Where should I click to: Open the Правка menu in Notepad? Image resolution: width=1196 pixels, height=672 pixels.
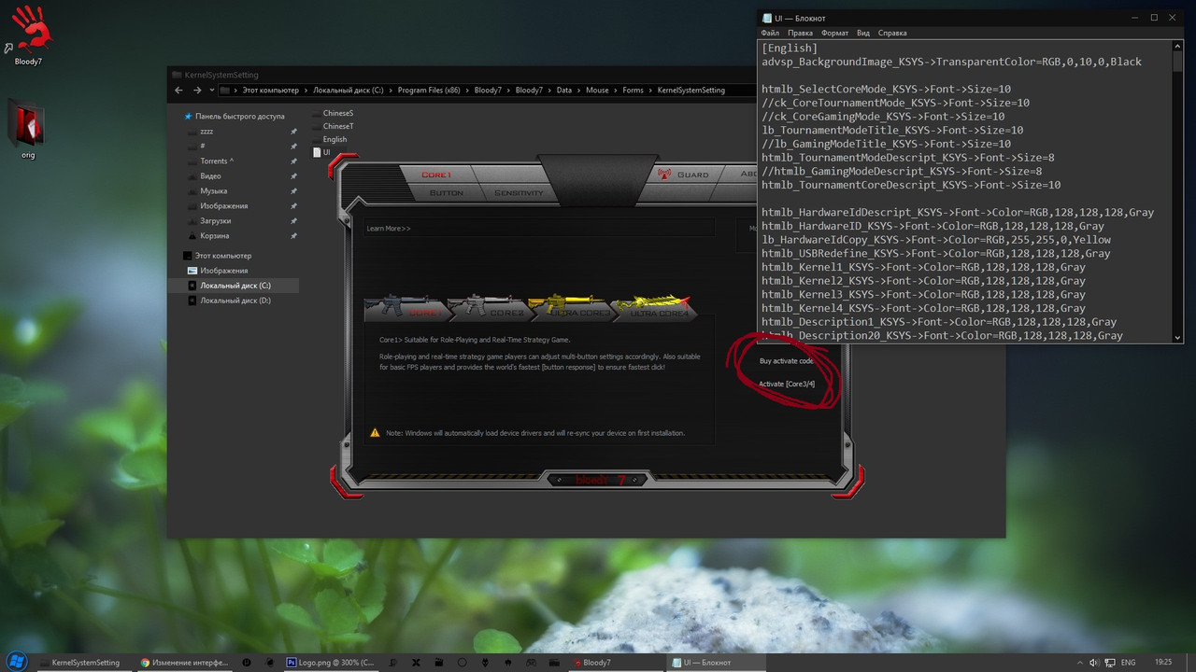[800, 33]
